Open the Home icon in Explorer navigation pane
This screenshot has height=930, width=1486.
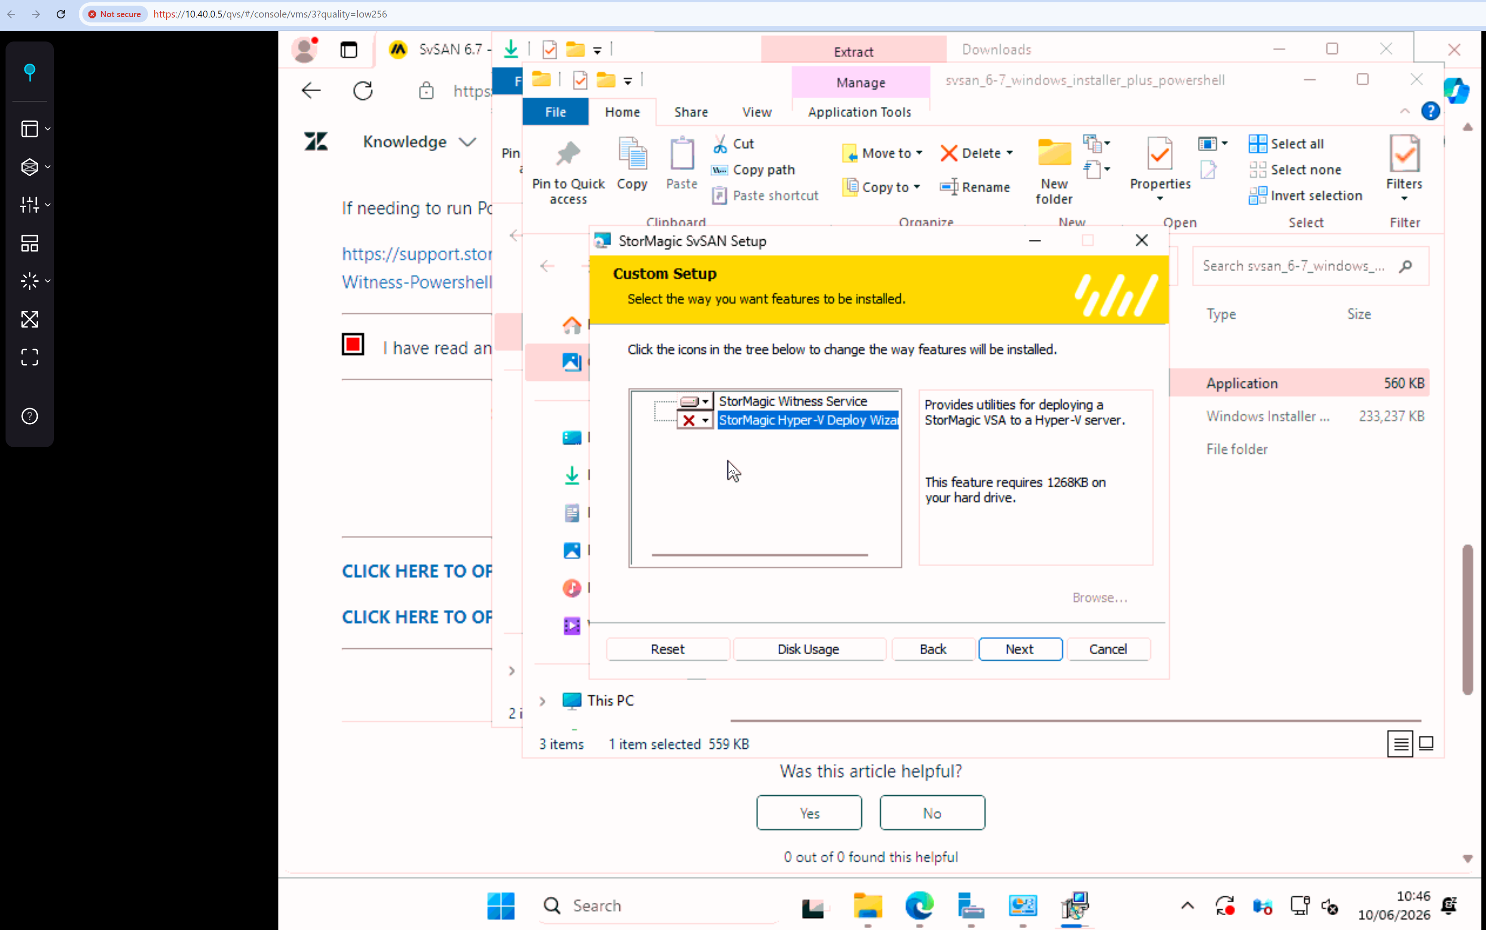tap(572, 325)
